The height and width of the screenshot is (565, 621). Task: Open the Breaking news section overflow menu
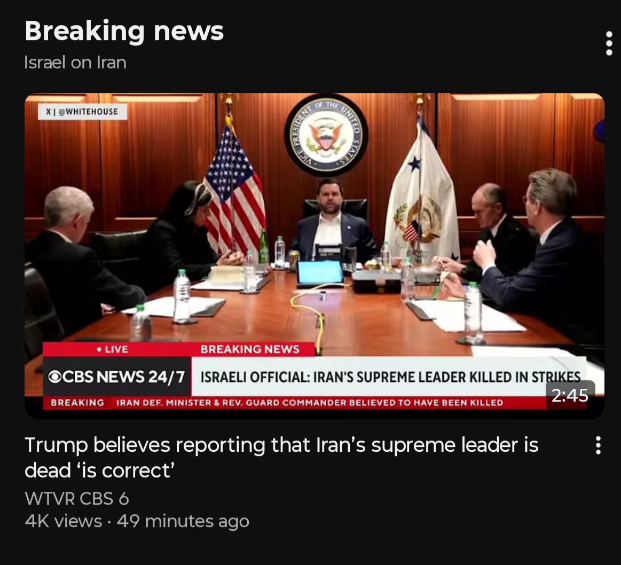(x=609, y=43)
